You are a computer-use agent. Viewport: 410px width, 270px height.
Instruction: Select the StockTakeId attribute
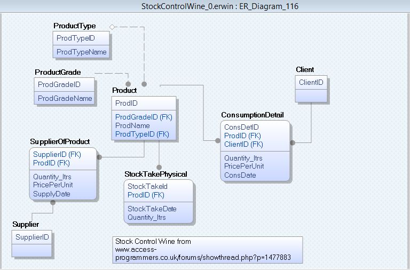point(147,186)
